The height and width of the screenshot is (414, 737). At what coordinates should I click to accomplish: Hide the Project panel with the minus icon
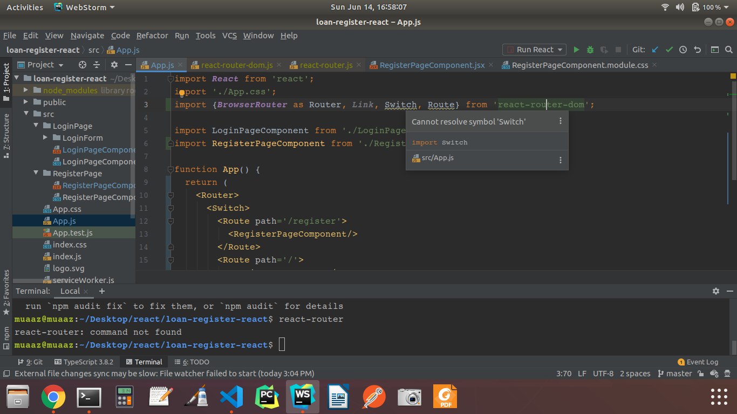(128, 65)
